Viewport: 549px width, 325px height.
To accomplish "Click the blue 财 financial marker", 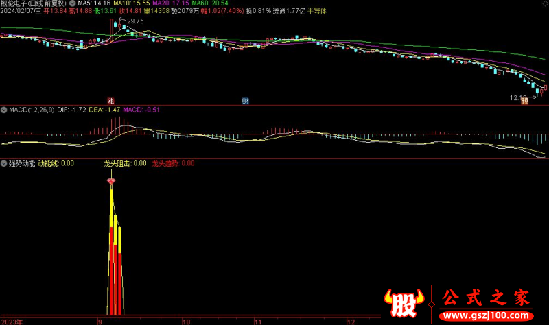I will click(x=245, y=101).
